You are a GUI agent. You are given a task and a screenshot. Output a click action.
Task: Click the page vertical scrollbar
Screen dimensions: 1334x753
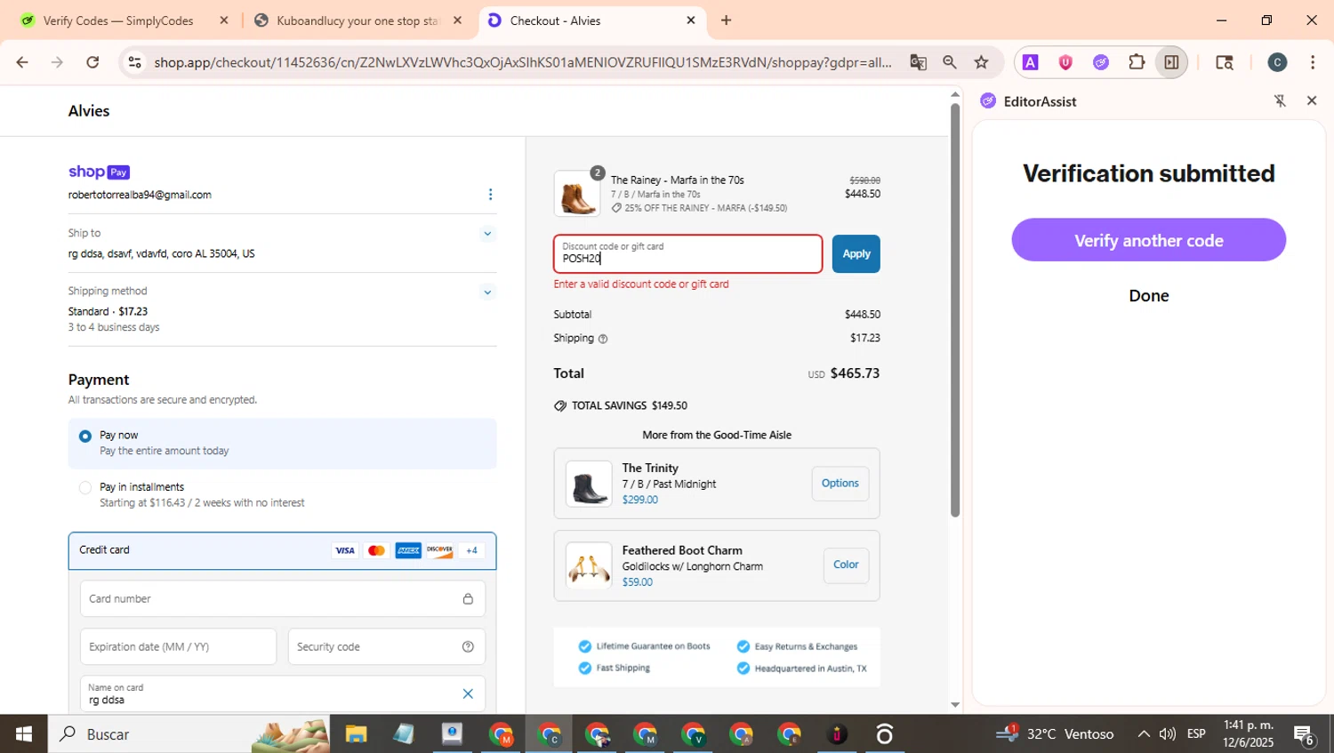tap(955, 309)
